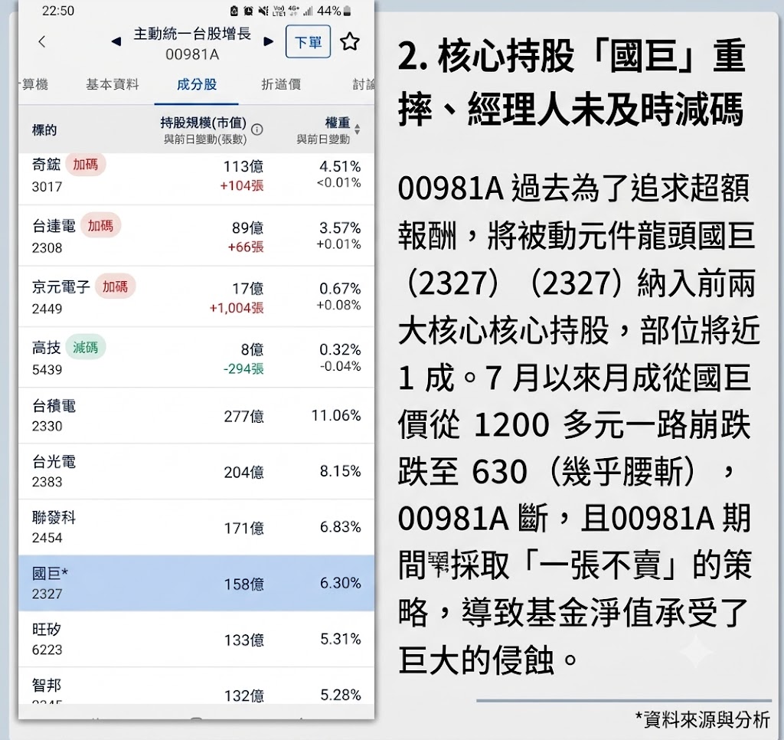This screenshot has width=784, height=740.
Task: Tap 加碼 badge next to 京元電子
Action: 115,287
